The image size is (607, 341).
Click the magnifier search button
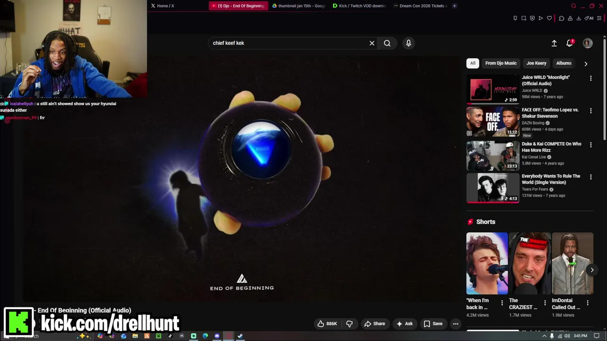tap(387, 43)
